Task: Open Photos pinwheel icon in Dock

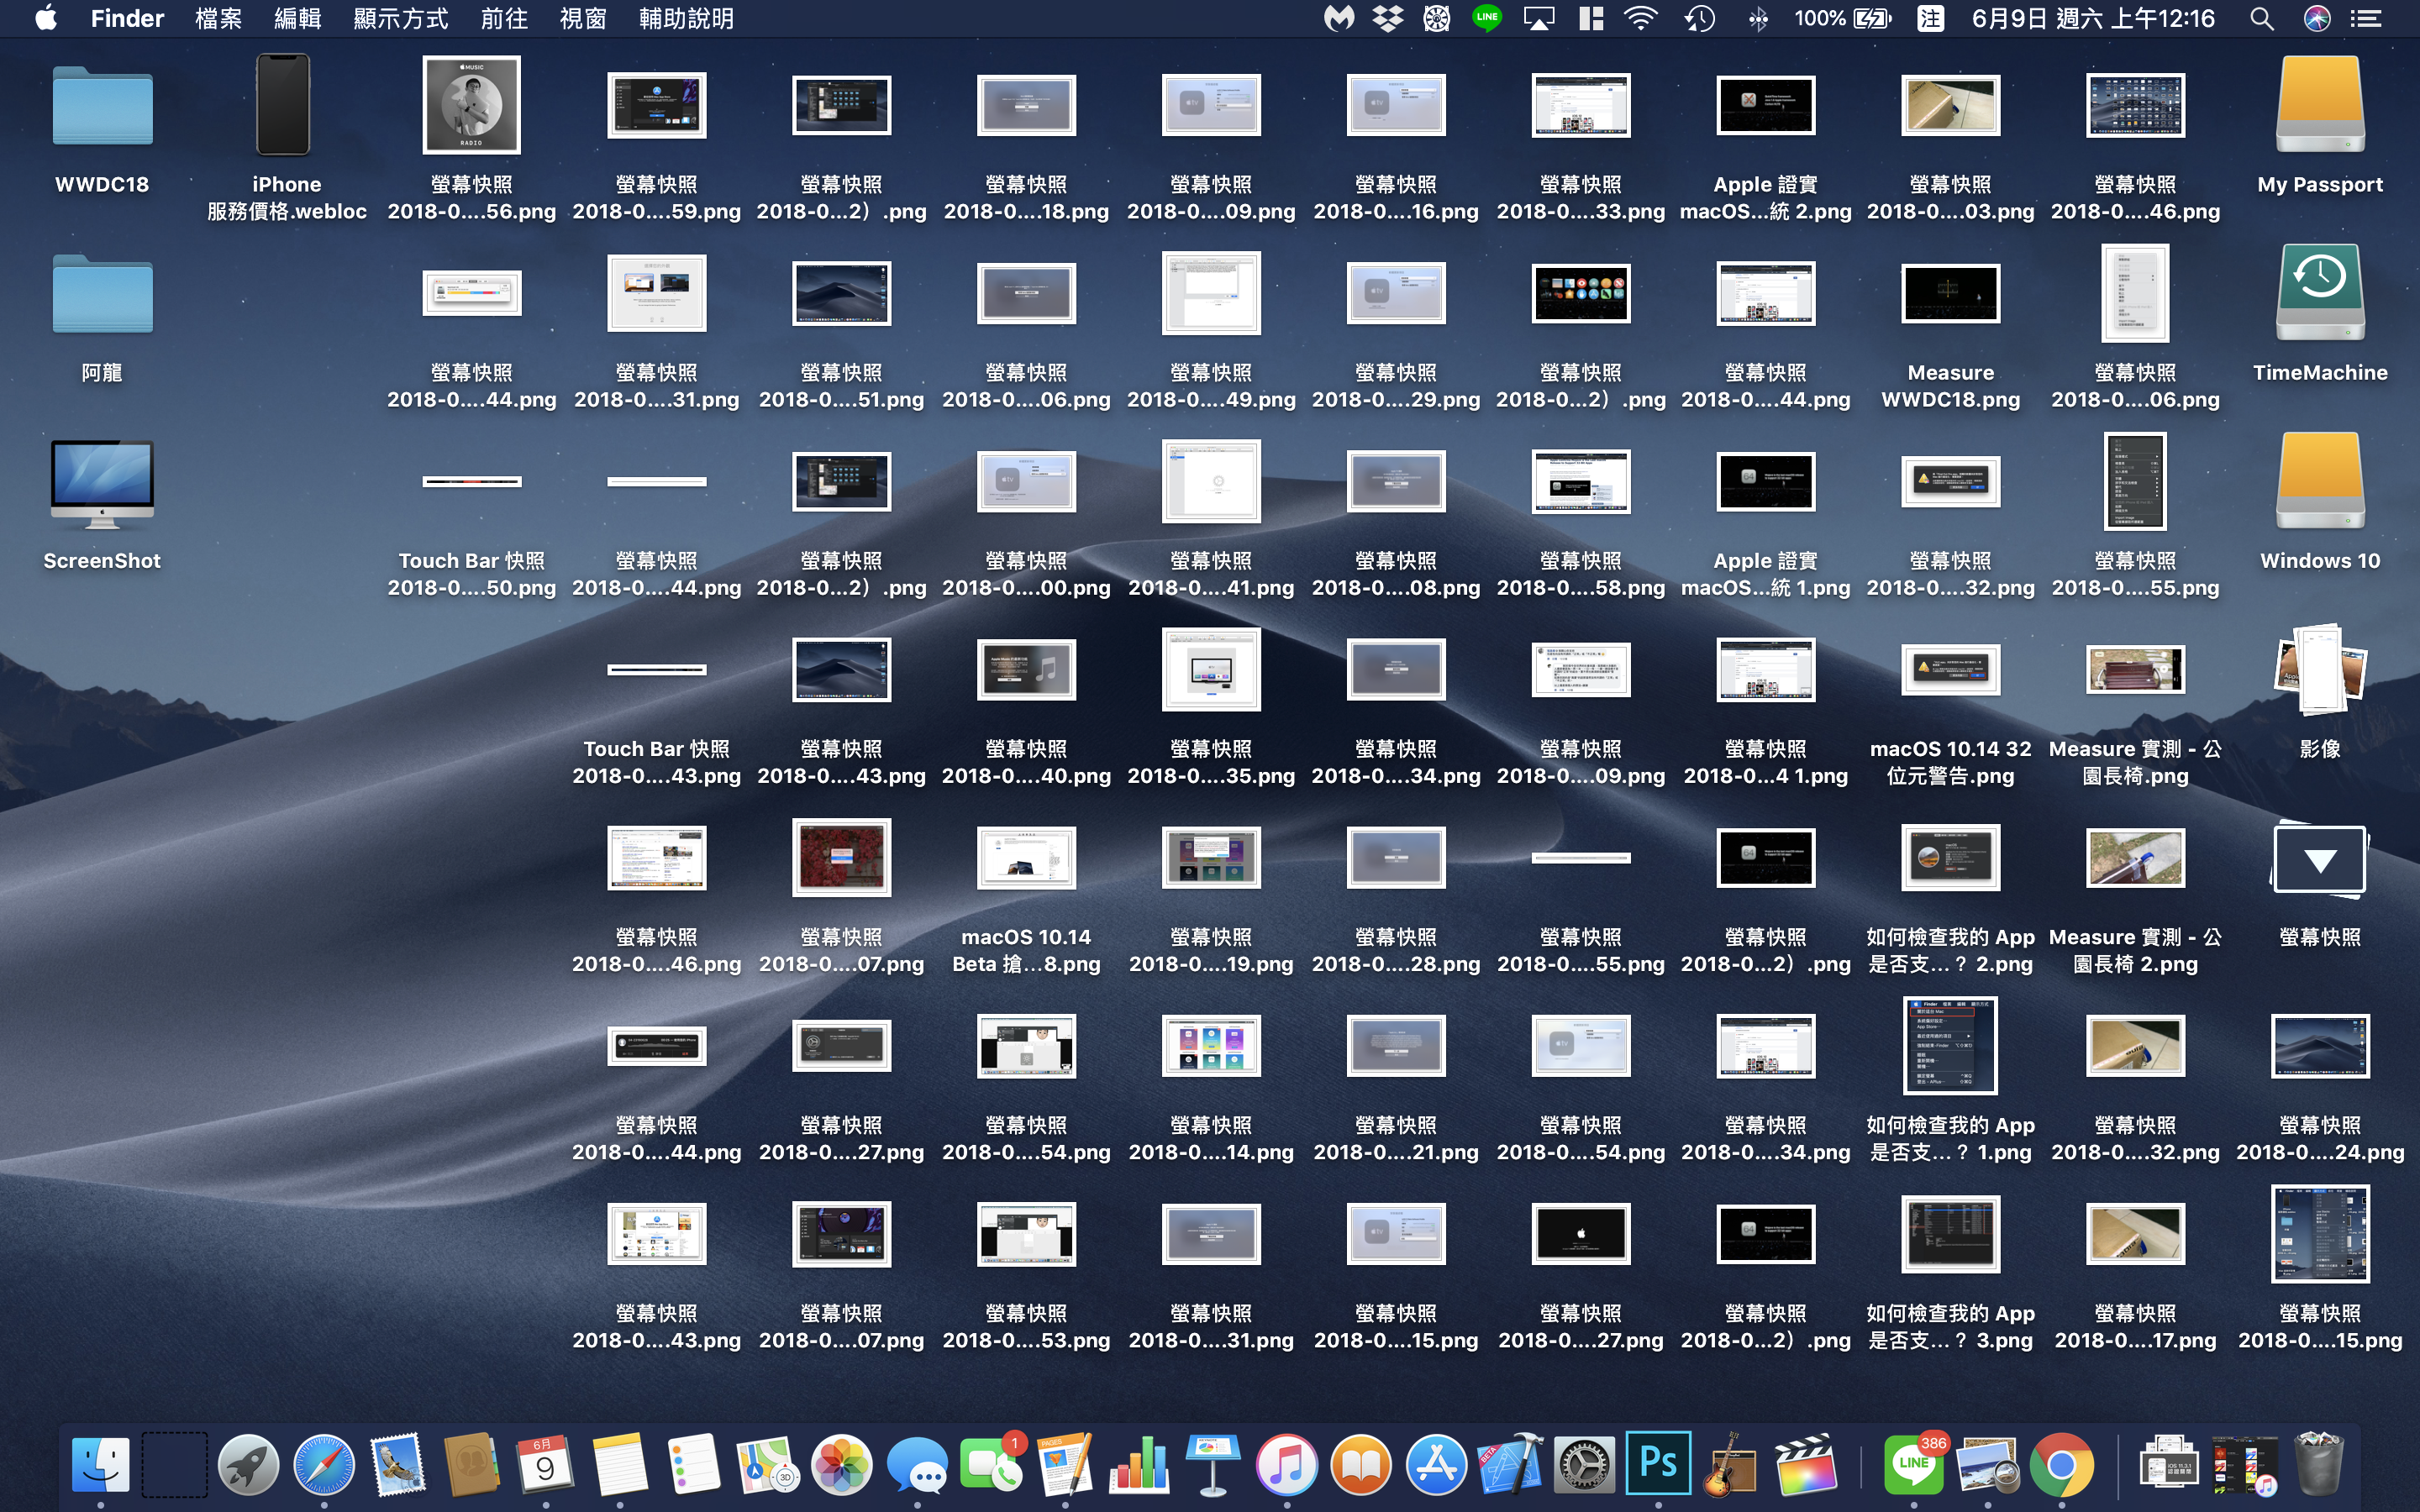Action: point(841,1464)
